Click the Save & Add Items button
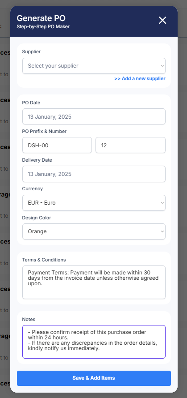Screen dimensions: 187x398 pyautogui.click(x=94, y=378)
